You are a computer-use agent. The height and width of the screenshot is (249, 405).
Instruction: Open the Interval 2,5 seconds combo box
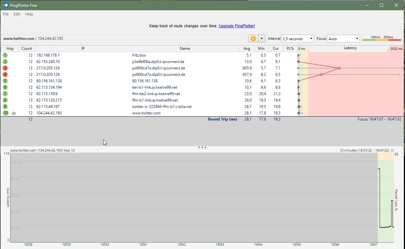tap(297, 39)
